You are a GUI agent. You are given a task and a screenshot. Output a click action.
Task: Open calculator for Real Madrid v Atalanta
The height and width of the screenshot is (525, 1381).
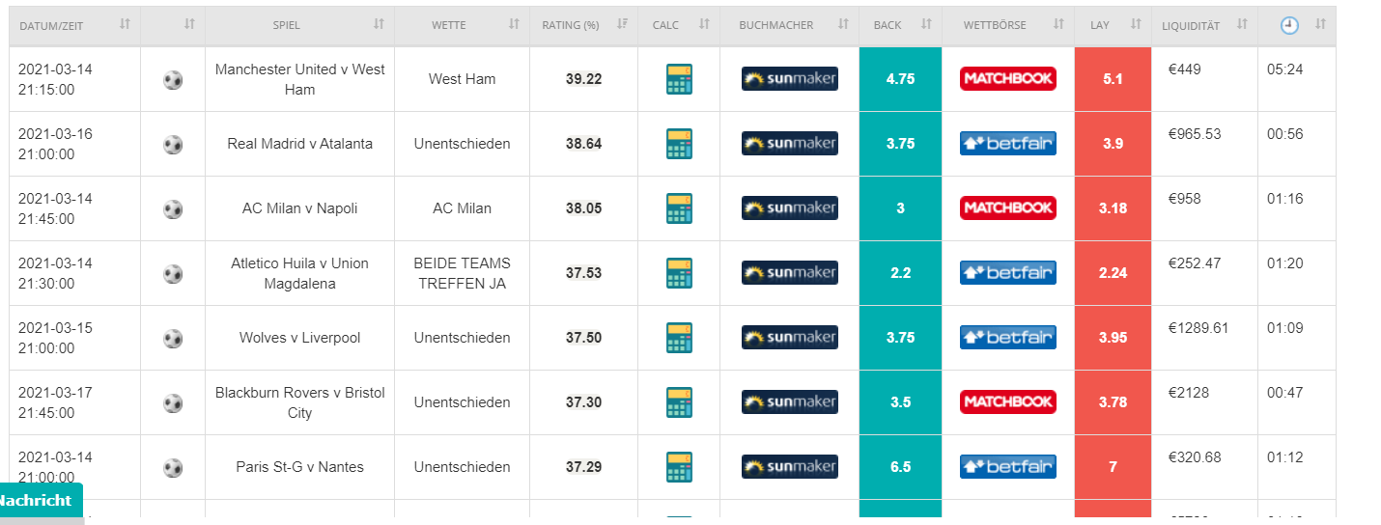pos(679,144)
